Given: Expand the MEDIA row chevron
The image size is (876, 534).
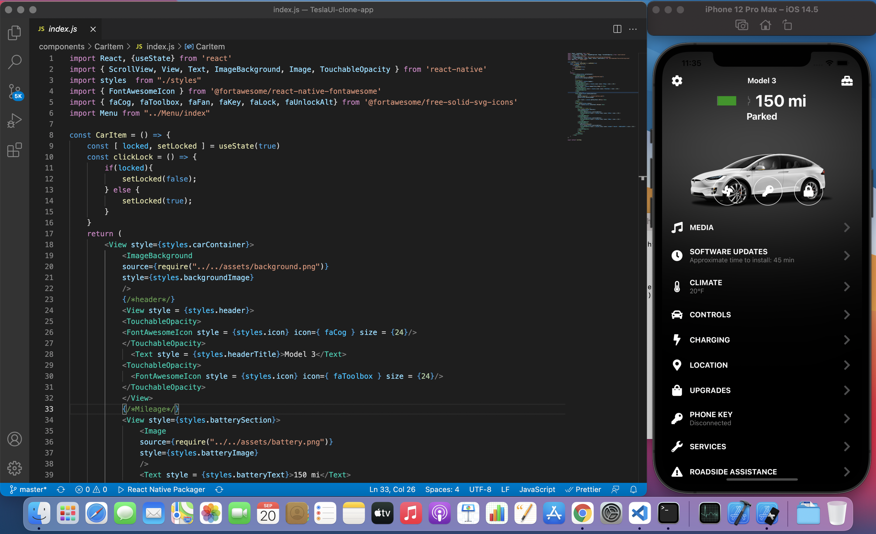Looking at the screenshot, I should coord(846,227).
